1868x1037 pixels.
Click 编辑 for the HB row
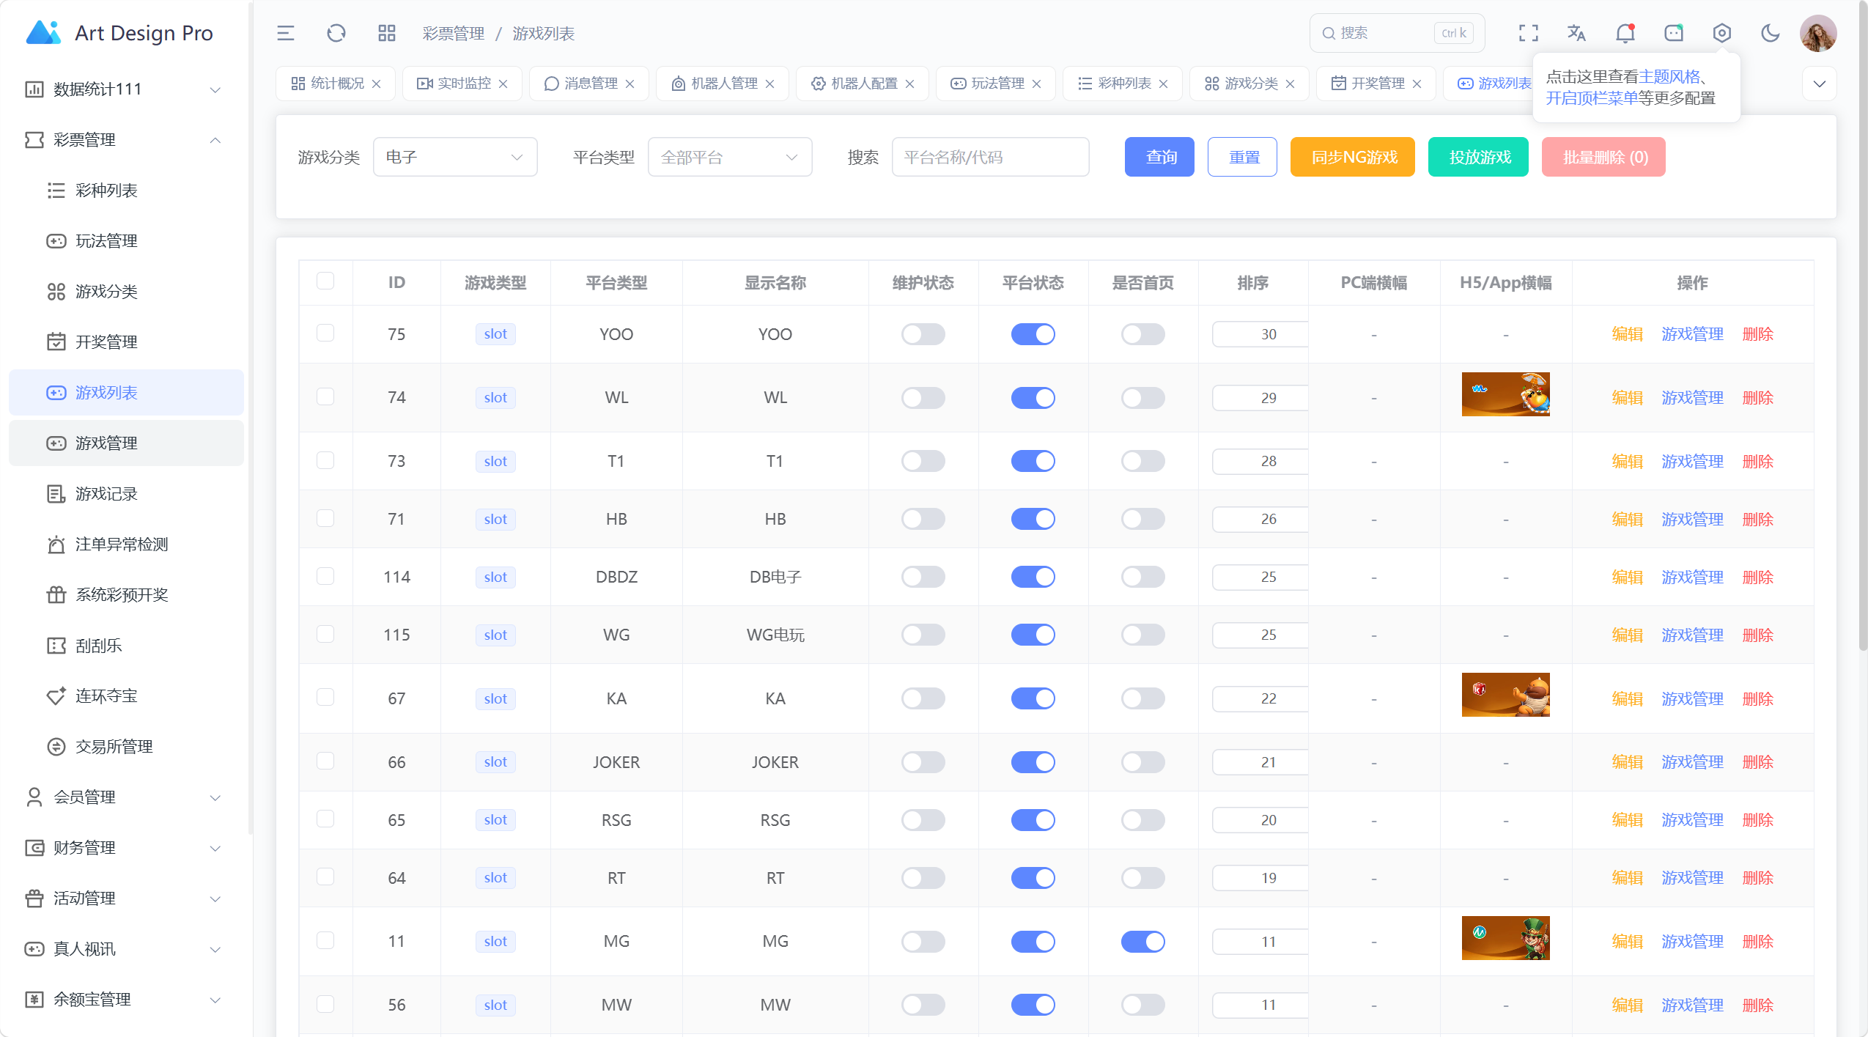pos(1627,520)
